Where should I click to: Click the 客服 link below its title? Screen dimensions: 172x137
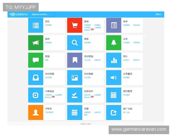coord(47,60)
